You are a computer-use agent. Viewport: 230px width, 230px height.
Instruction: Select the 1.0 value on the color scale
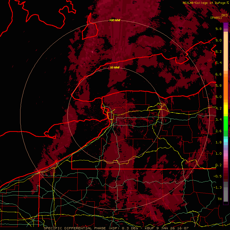(218, 153)
